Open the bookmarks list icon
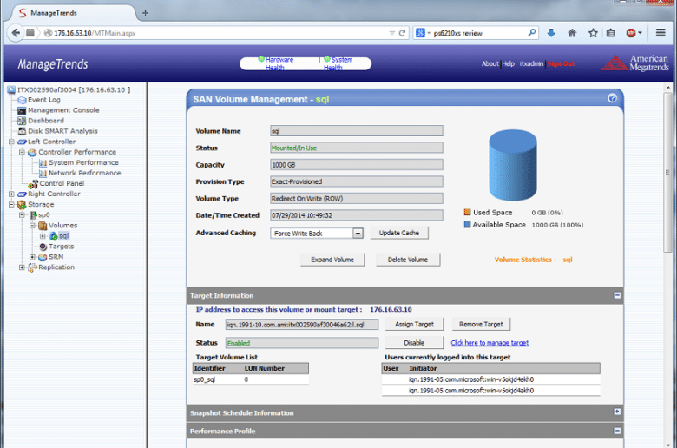This screenshot has width=677, height=448. pos(610,33)
